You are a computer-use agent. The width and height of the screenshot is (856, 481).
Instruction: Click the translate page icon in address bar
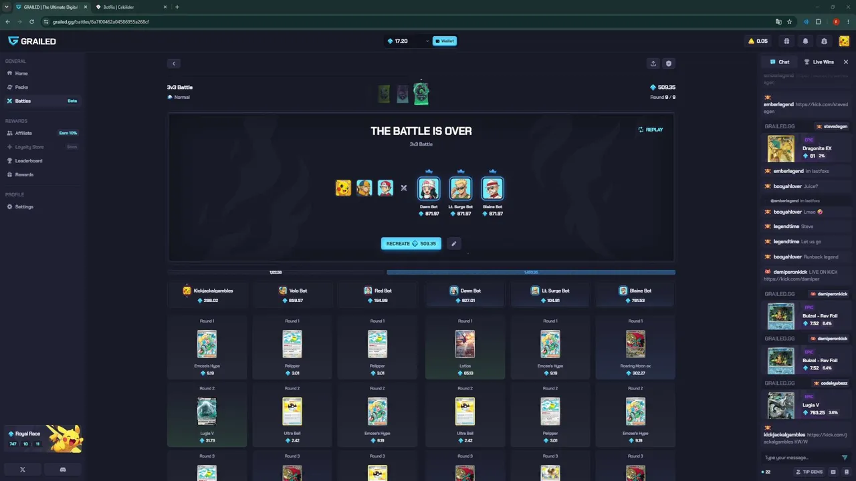pos(778,21)
